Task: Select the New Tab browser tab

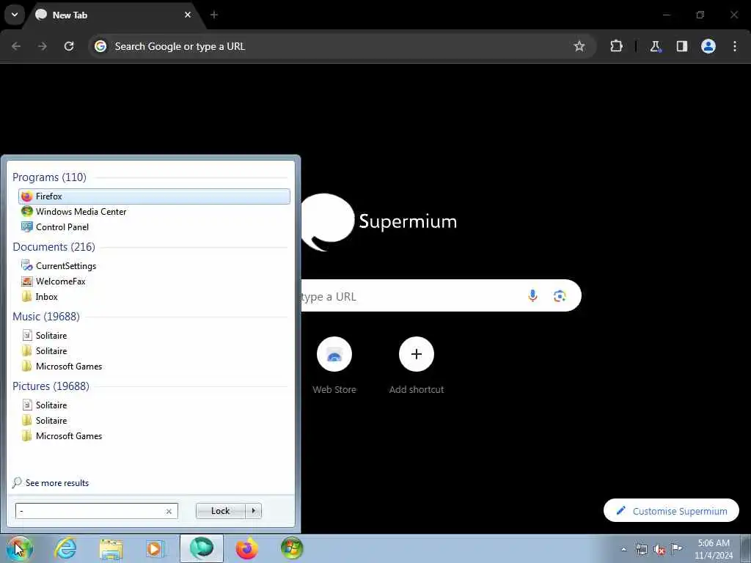Action: 112,15
